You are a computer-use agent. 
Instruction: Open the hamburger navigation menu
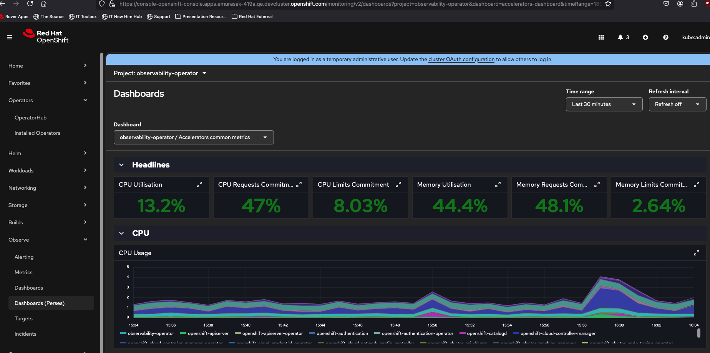click(10, 37)
